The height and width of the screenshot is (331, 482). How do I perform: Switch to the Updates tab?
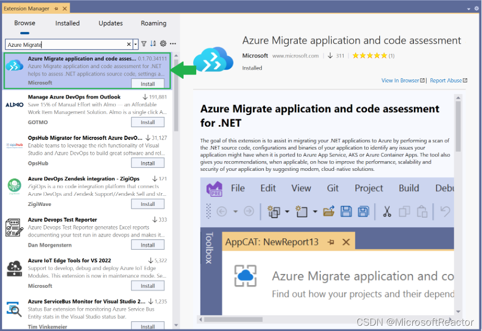tap(111, 23)
